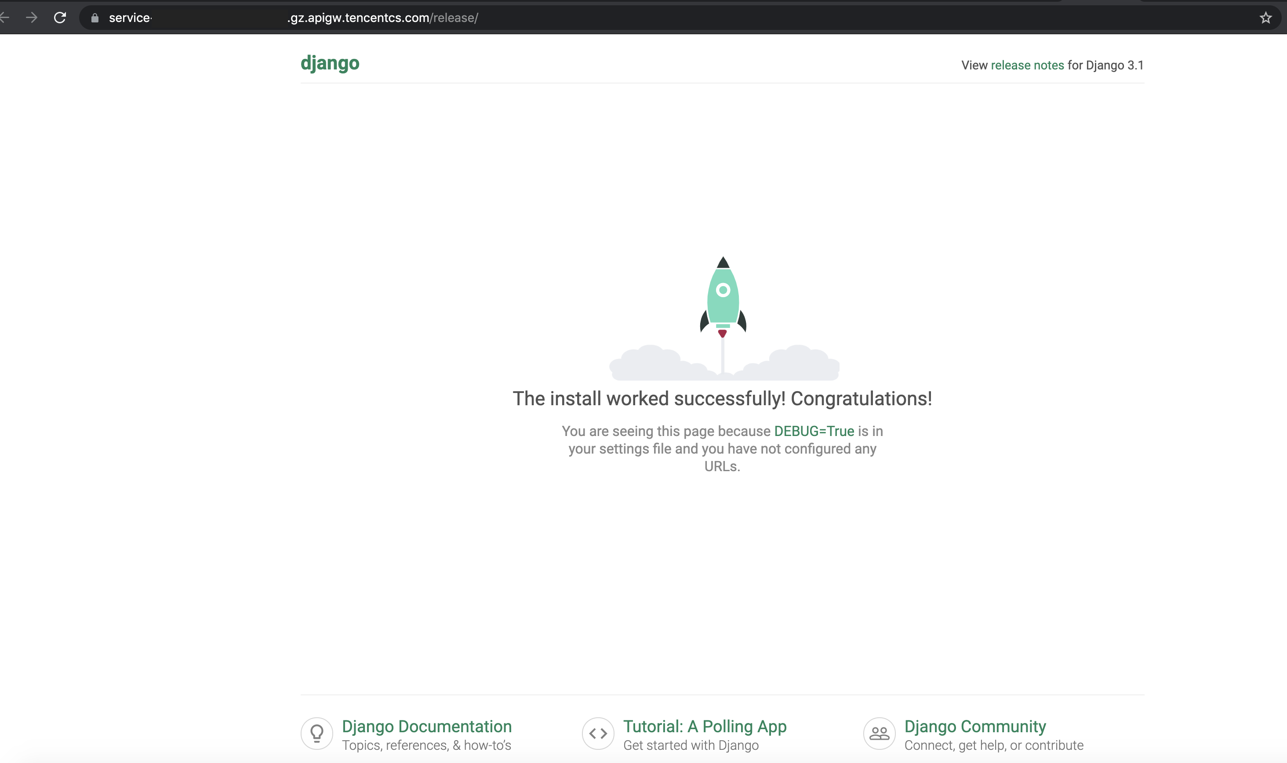Click "Get started with Django" subtitle
This screenshot has width=1287, height=763.
click(691, 745)
